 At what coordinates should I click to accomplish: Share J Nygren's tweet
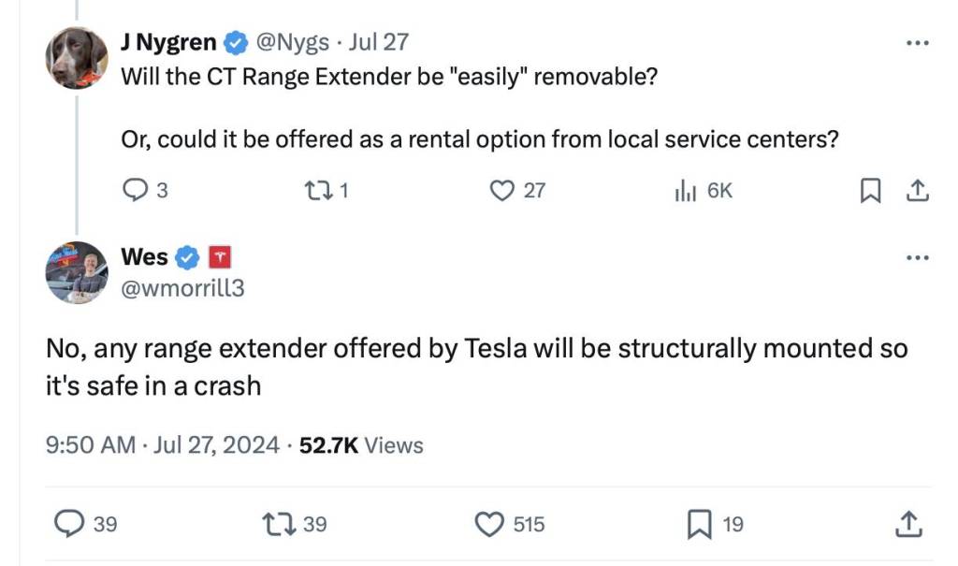click(x=918, y=191)
